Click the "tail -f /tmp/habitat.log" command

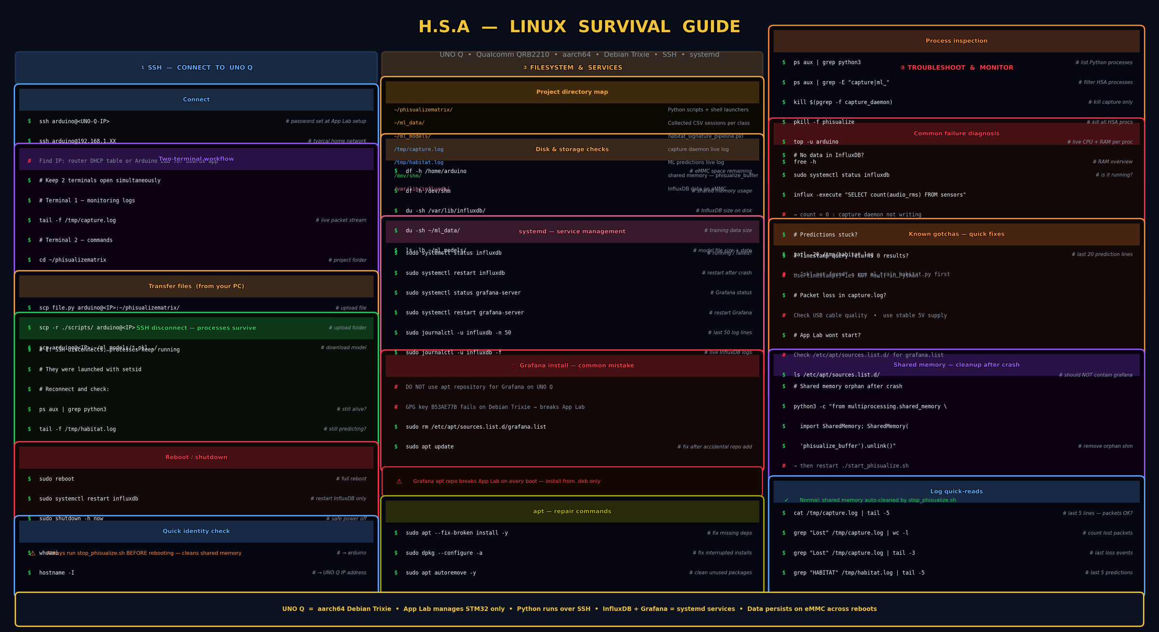[78, 429]
